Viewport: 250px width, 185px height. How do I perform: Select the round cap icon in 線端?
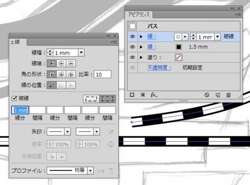click(61, 63)
